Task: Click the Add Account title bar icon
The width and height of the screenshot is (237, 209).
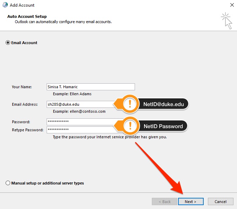Action: (x=5, y=5)
